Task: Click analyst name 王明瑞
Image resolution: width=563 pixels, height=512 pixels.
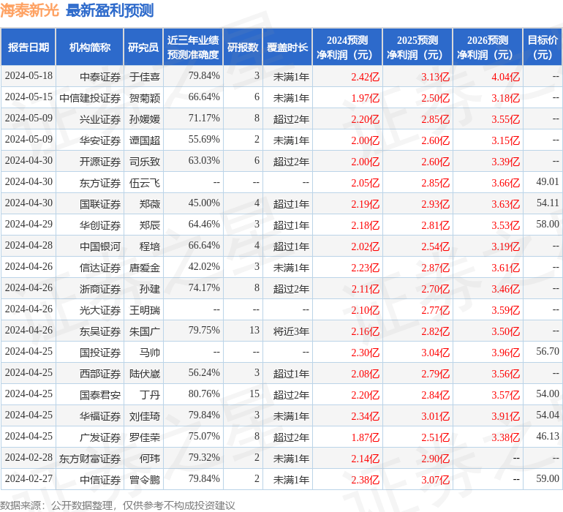Action: tap(145, 309)
